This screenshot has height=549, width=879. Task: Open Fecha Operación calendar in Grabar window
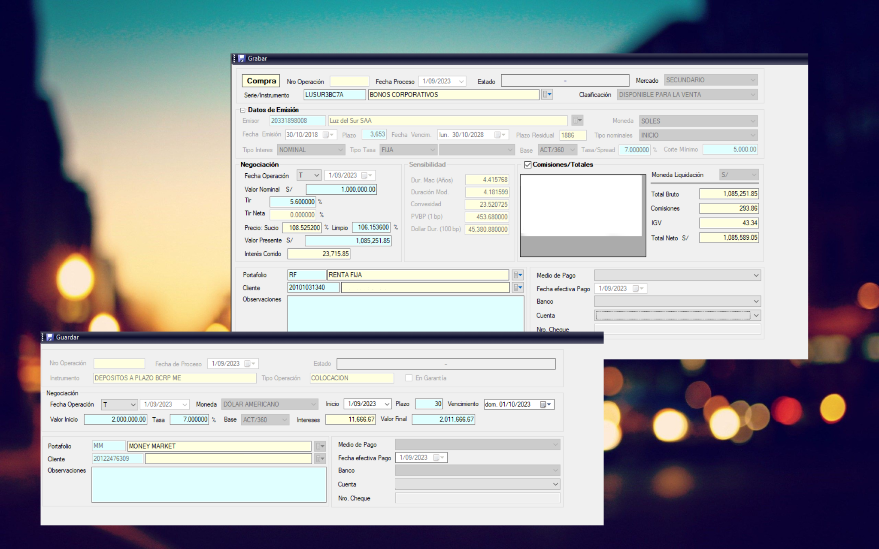367,175
